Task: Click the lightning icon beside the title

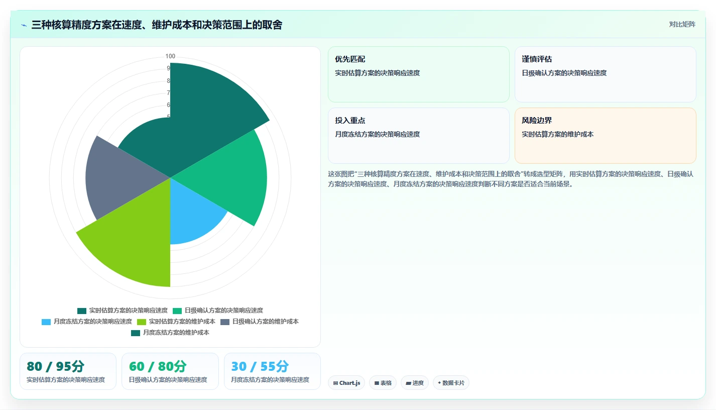Action: pos(24,25)
